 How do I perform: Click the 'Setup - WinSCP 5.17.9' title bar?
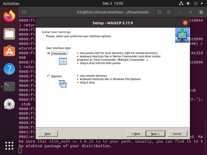[113, 23]
